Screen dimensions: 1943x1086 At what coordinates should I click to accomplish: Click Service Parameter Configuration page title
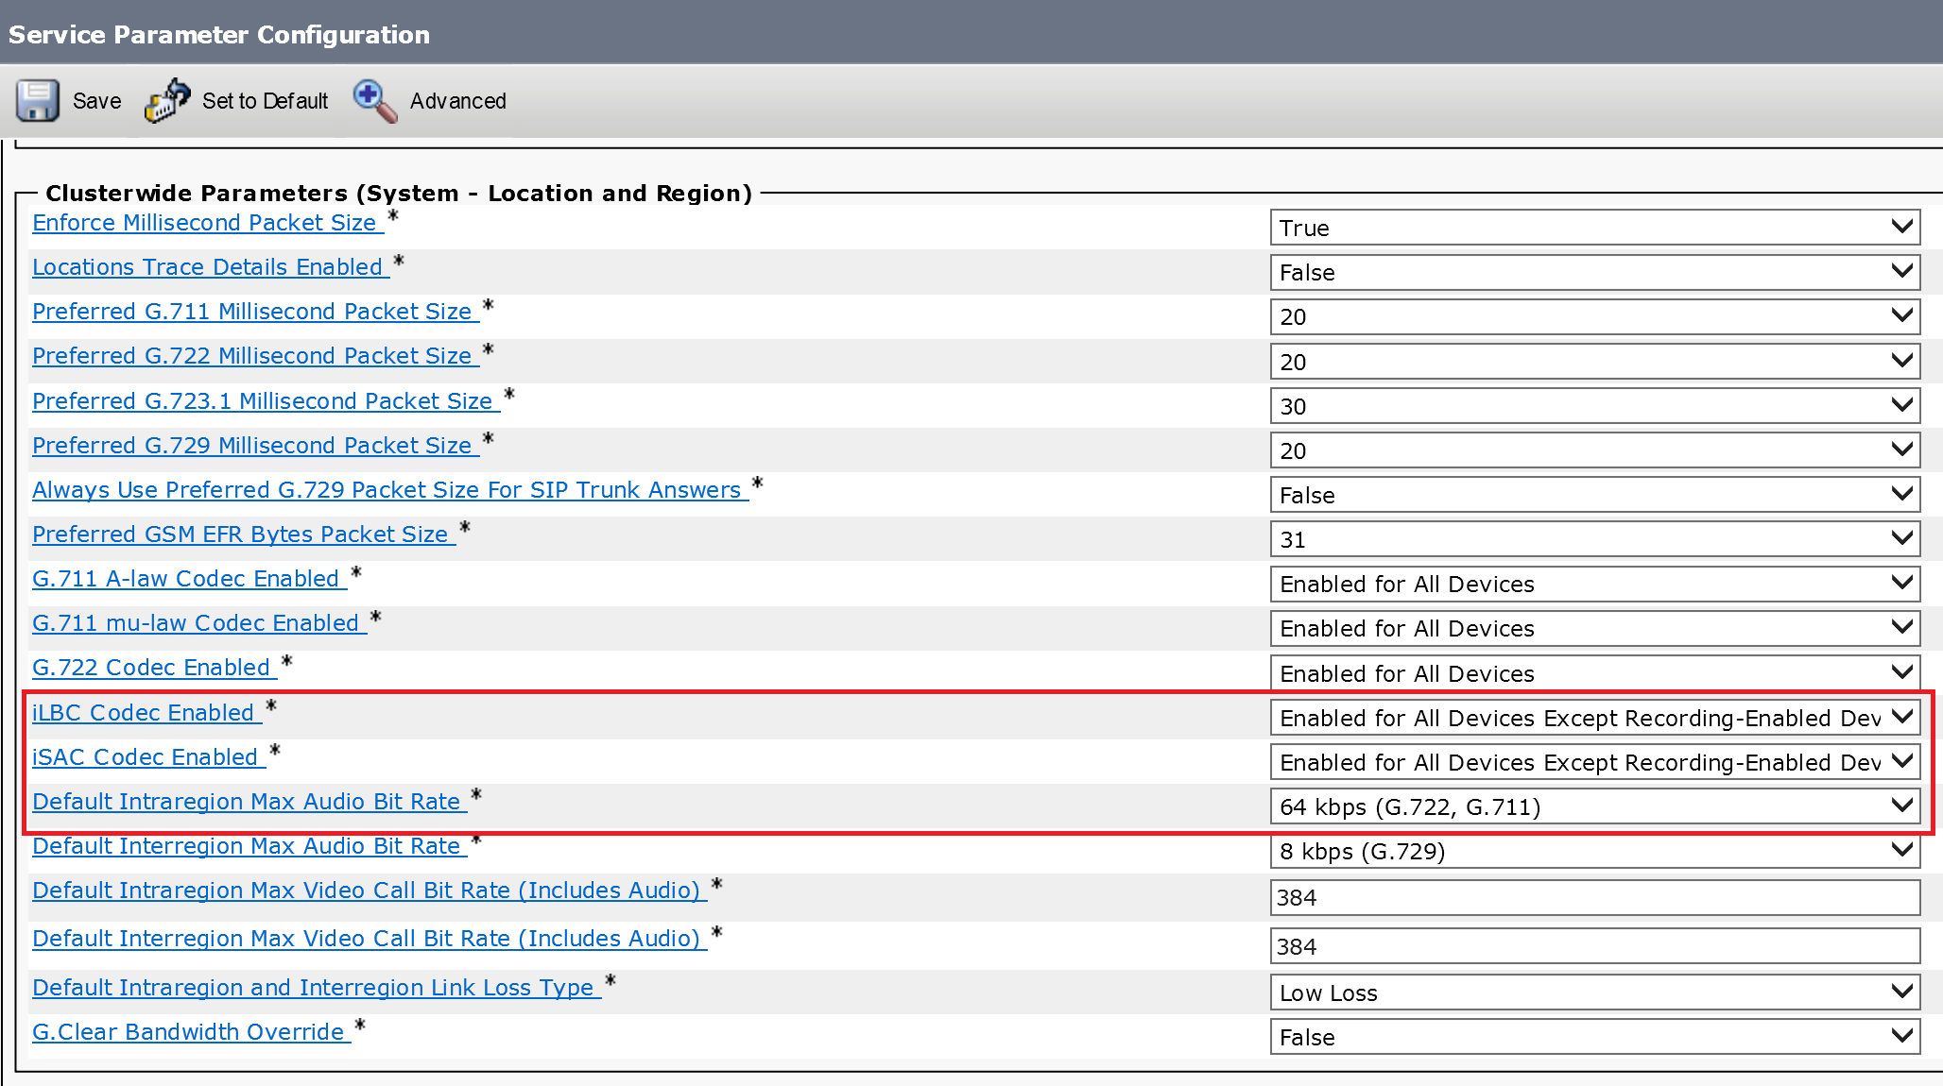pos(219,34)
